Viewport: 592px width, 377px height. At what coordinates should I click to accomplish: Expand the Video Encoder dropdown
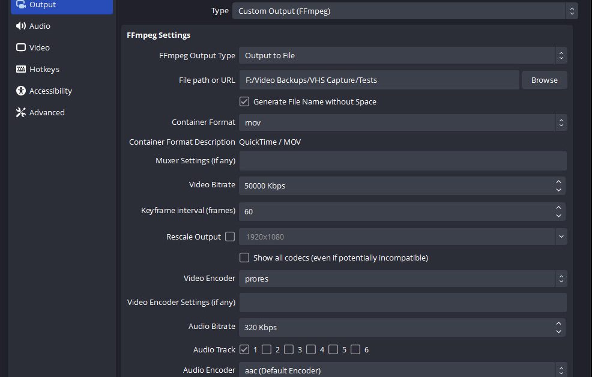(x=402, y=279)
